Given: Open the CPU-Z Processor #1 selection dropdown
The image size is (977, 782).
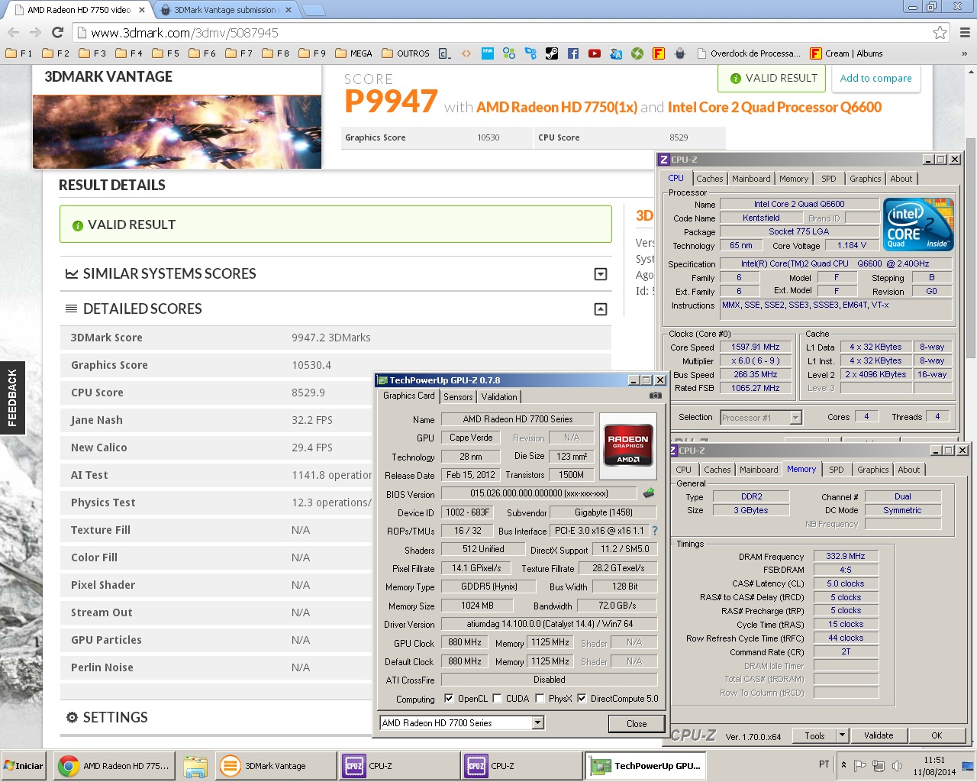Looking at the screenshot, I should coord(795,417).
